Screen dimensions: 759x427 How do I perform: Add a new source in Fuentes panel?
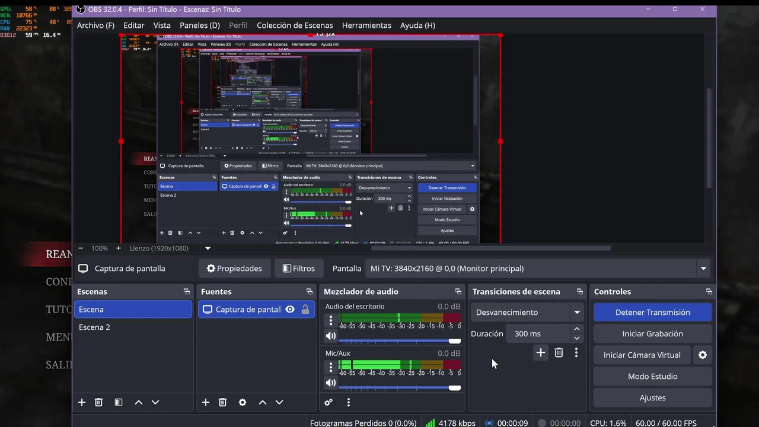pos(206,402)
